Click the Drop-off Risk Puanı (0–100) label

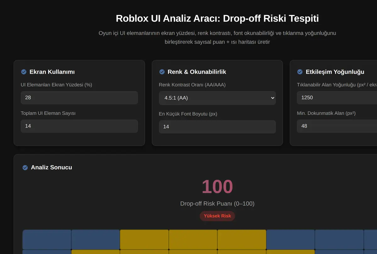point(217,204)
